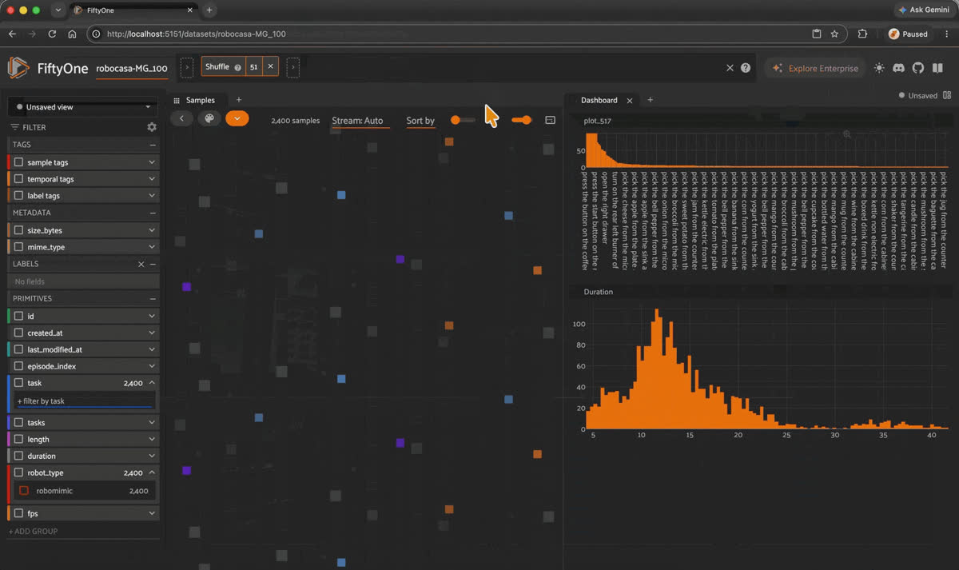Bookmark this page in the browser
Image resolution: width=959 pixels, height=570 pixels.
pos(834,34)
